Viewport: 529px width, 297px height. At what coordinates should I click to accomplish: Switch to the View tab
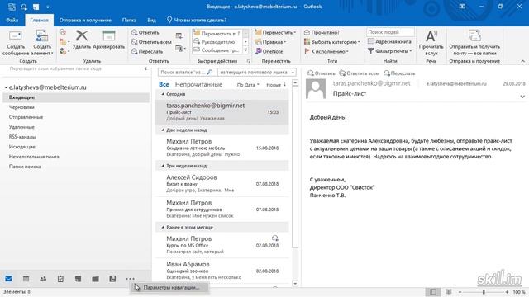(152, 20)
